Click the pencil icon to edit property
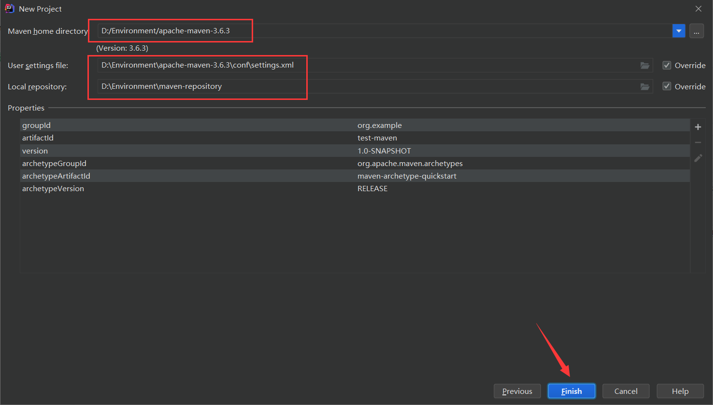This screenshot has width=713, height=405. pos(698,158)
